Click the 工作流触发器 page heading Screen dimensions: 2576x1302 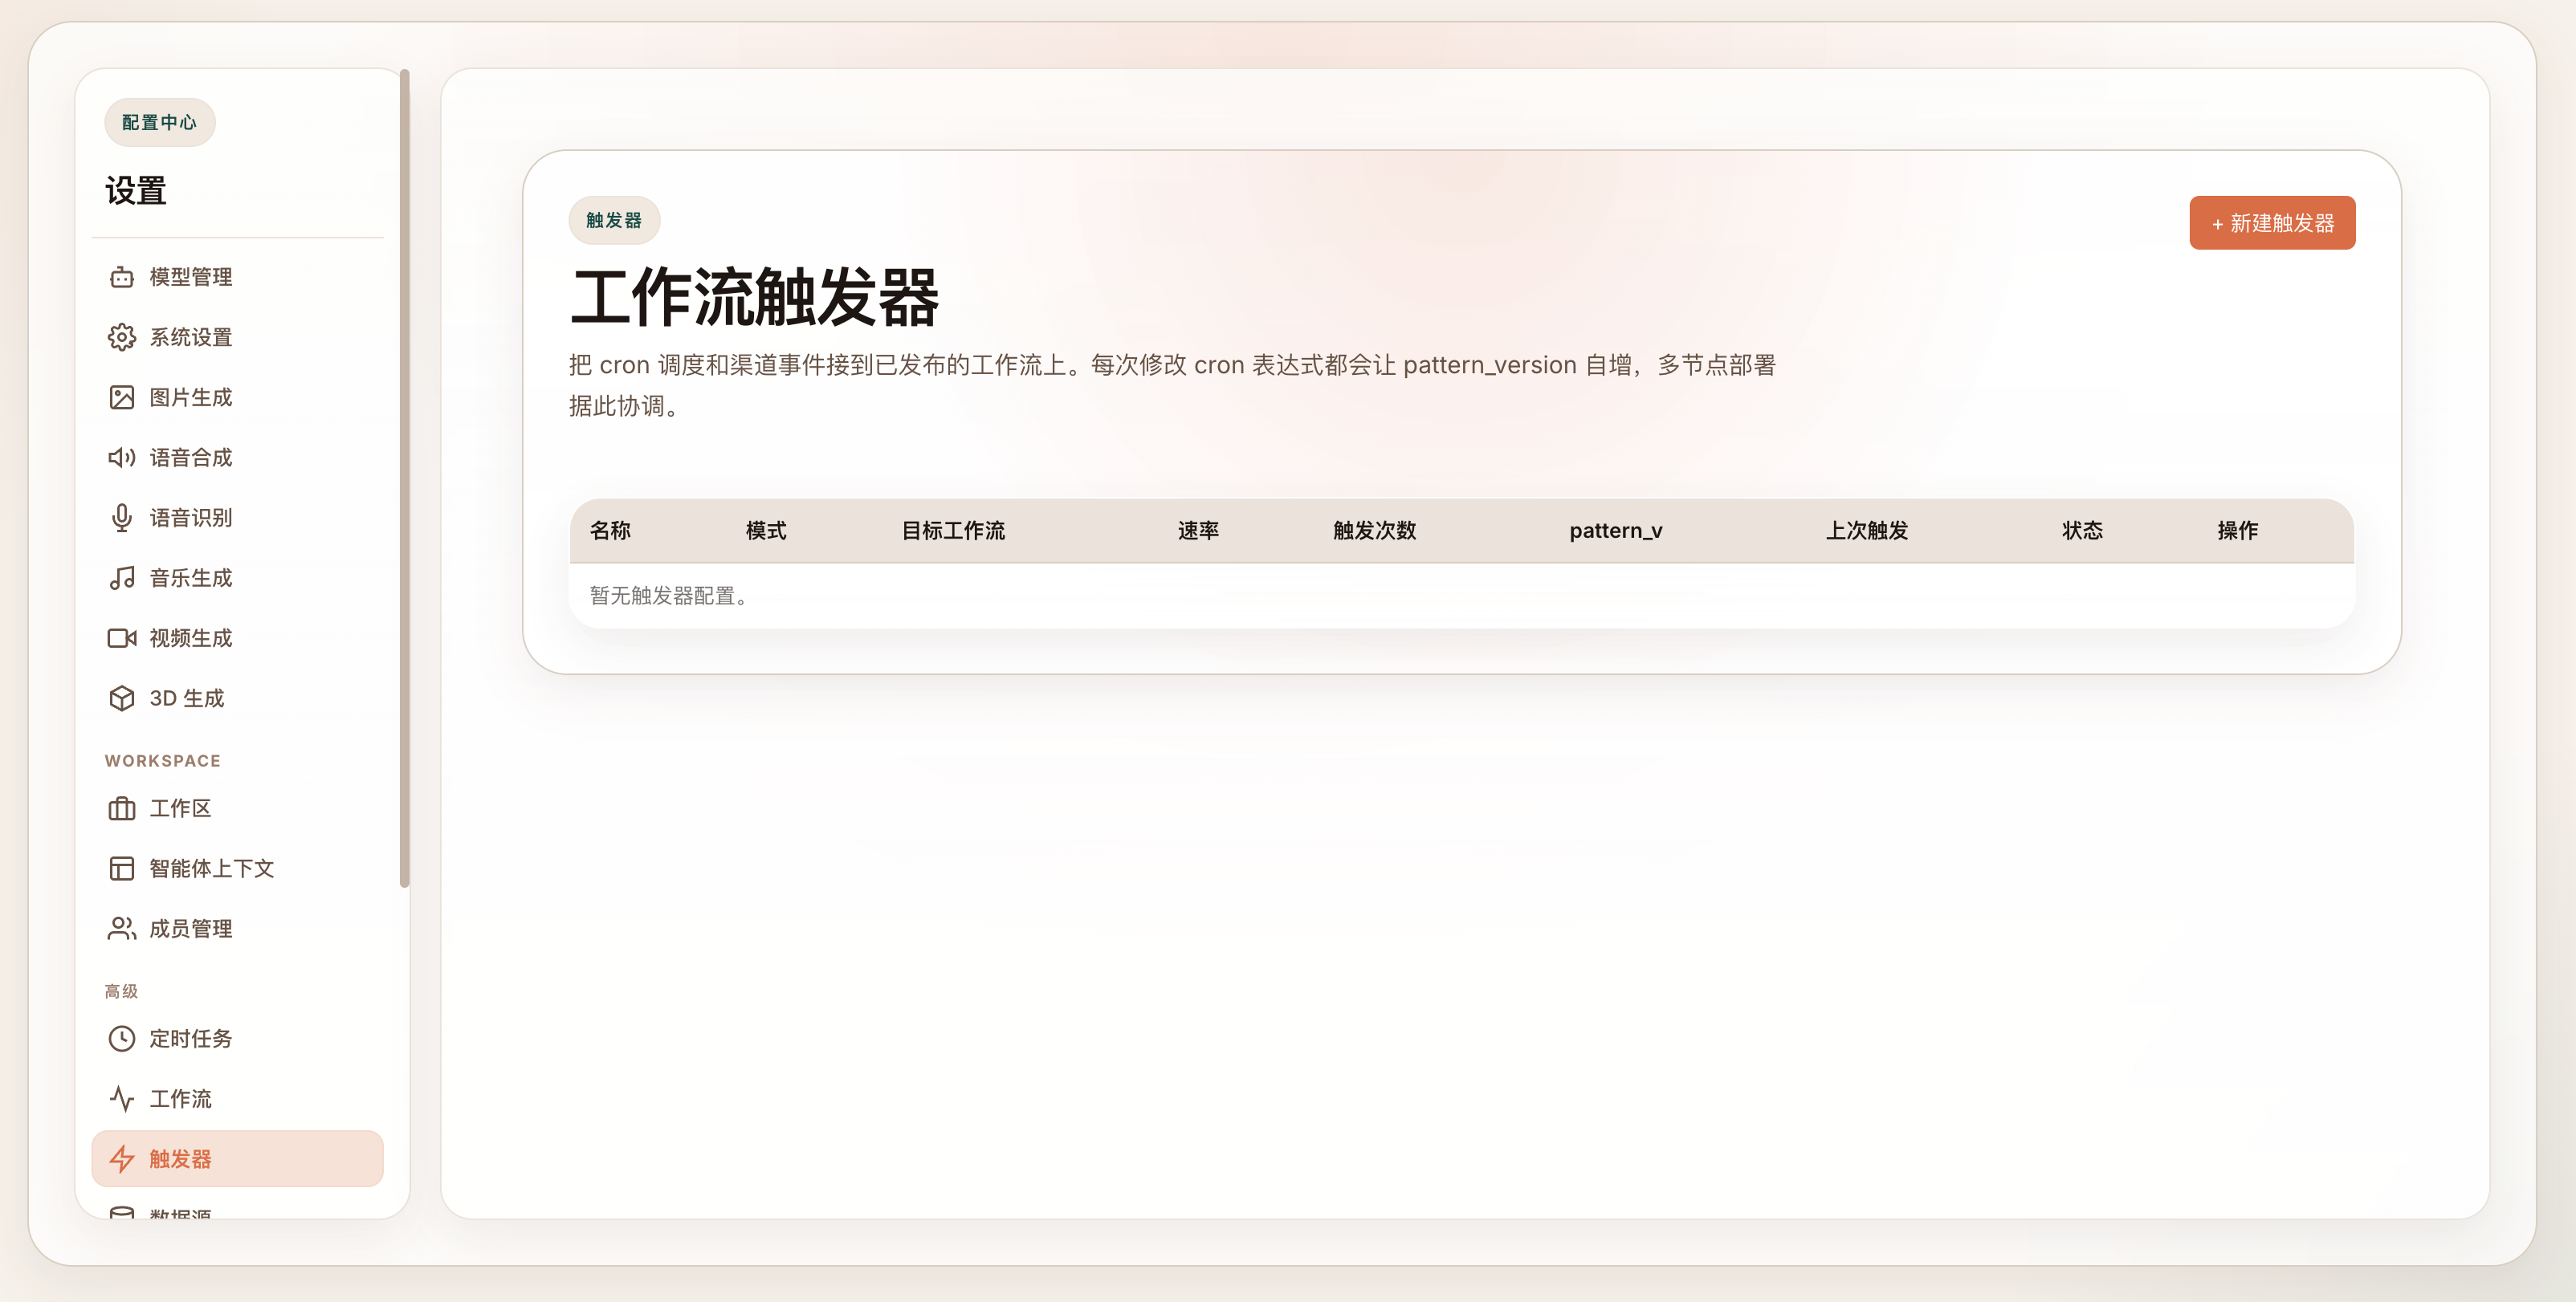coord(754,297)
